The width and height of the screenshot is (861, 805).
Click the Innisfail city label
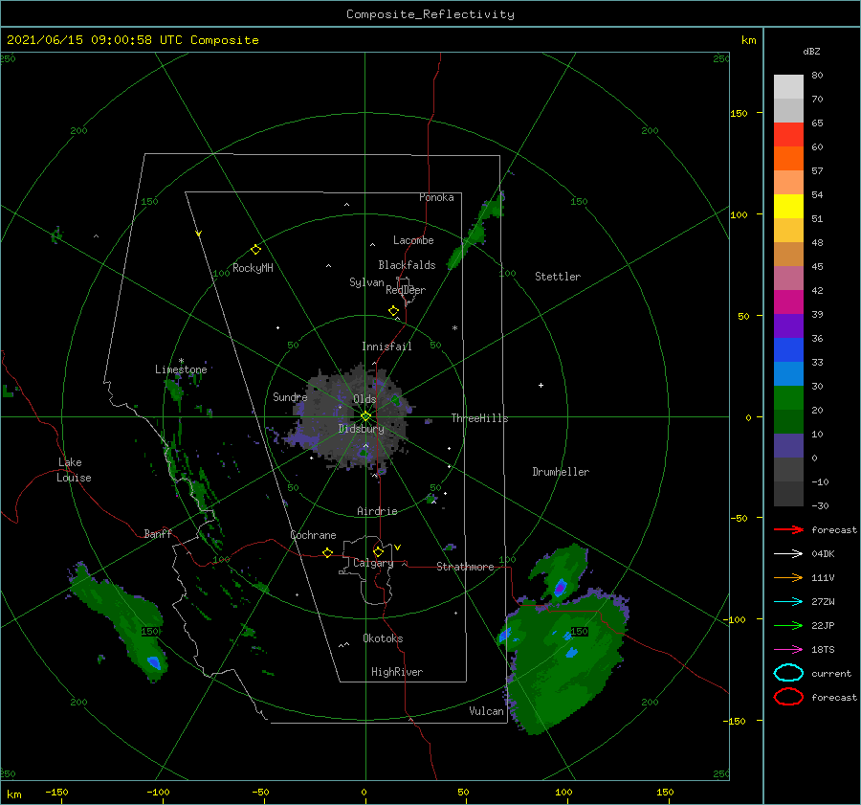386,347
